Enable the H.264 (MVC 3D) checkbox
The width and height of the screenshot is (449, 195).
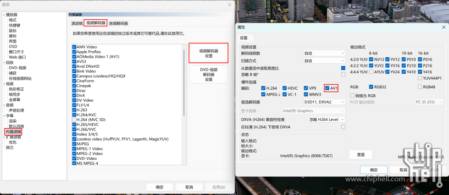point(74,119)
